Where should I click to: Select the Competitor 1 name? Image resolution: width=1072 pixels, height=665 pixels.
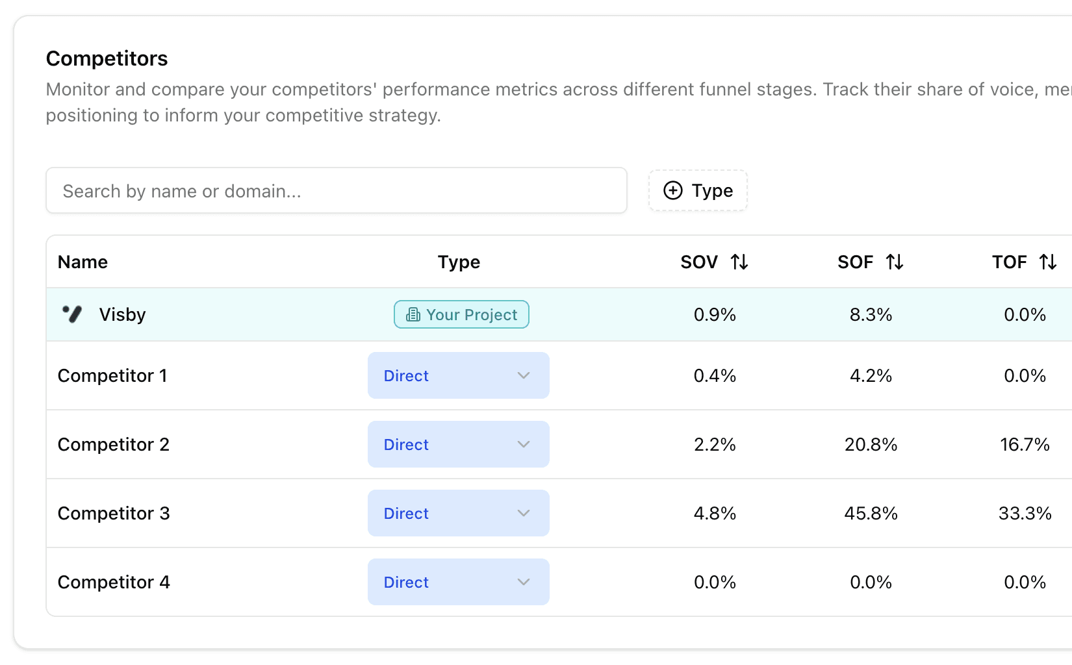tap(112, 376)
